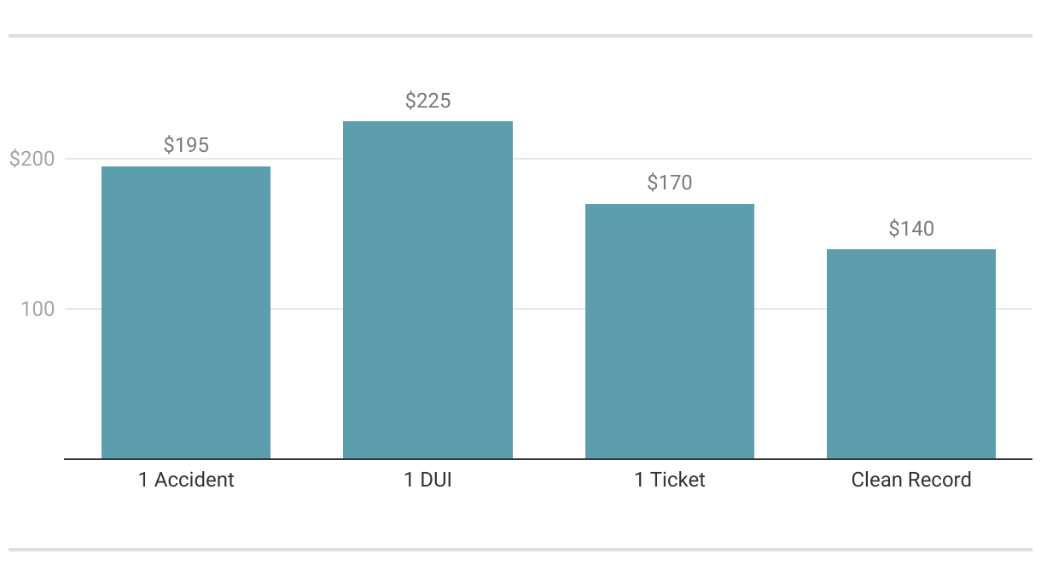Click the 1 Ticket bar
This screenshot has width=1041, height=577.
tap(670, 331)
